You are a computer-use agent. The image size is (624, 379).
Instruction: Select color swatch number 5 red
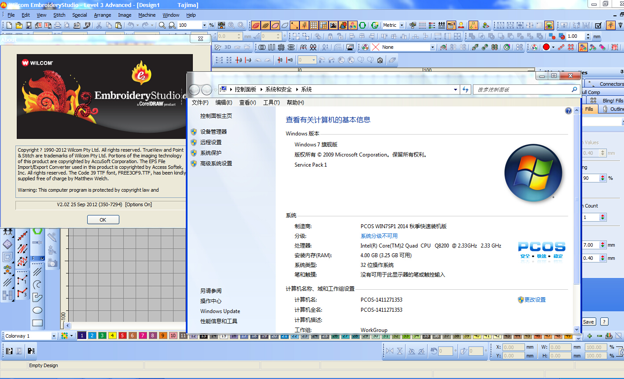coord(122,336)
